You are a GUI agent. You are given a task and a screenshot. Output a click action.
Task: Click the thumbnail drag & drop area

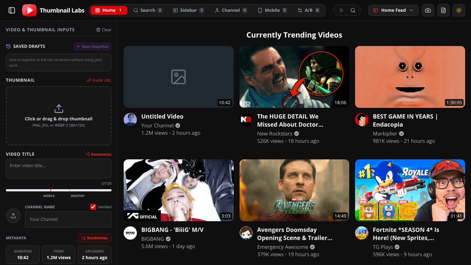click(59, 116)
